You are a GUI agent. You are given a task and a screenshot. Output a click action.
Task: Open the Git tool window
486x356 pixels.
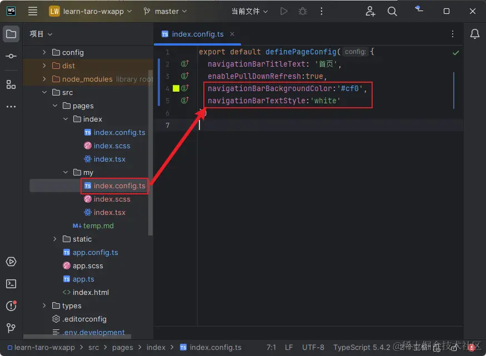pyautogui.click(x=11, y=328)
